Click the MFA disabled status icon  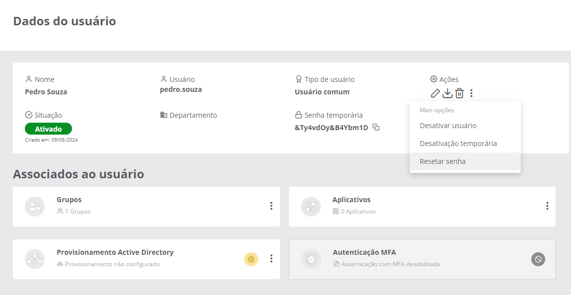tap(538, 259)
